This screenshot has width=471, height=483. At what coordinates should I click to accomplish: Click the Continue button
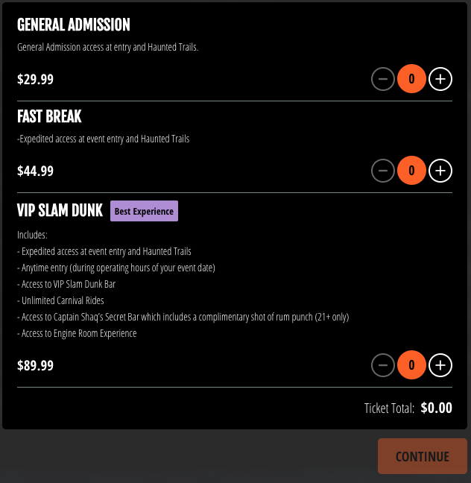[422, 456]
